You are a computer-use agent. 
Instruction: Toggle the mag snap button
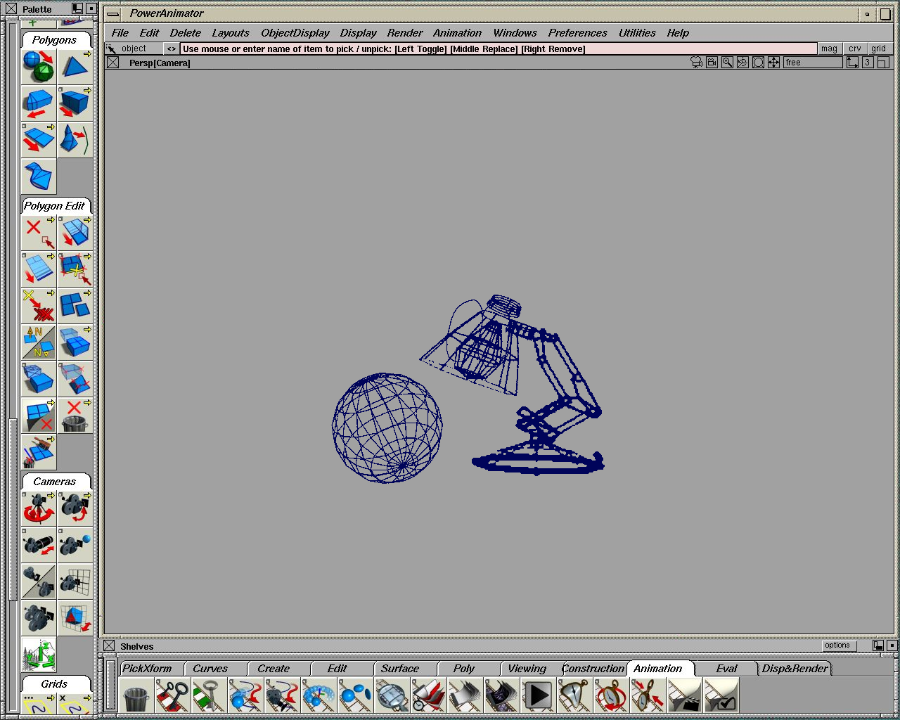click(x=829, y=49)
